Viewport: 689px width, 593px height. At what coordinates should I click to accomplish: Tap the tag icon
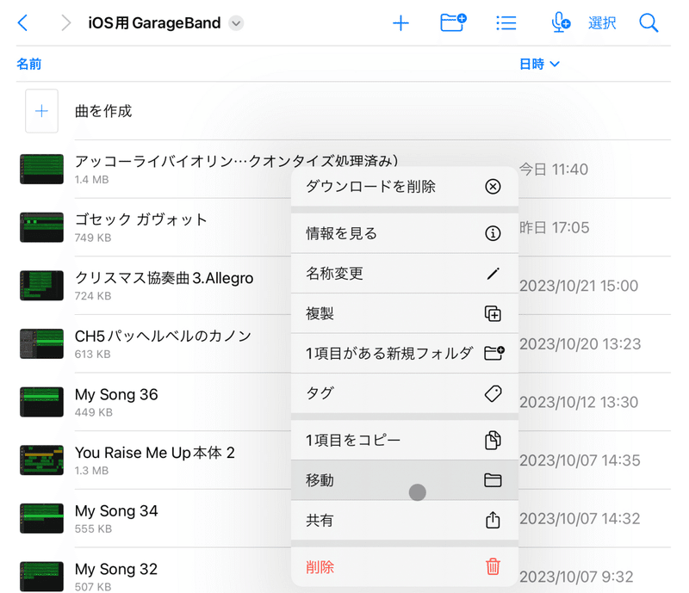point(493,393)
